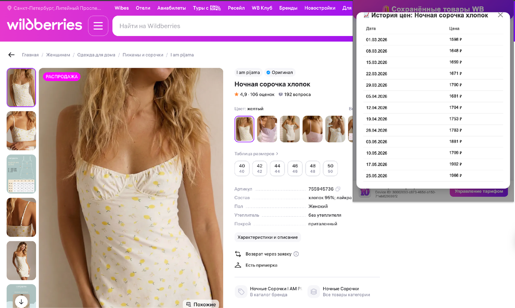
Task: Choose the third color variant thumbnail
Action: [290, 129]
